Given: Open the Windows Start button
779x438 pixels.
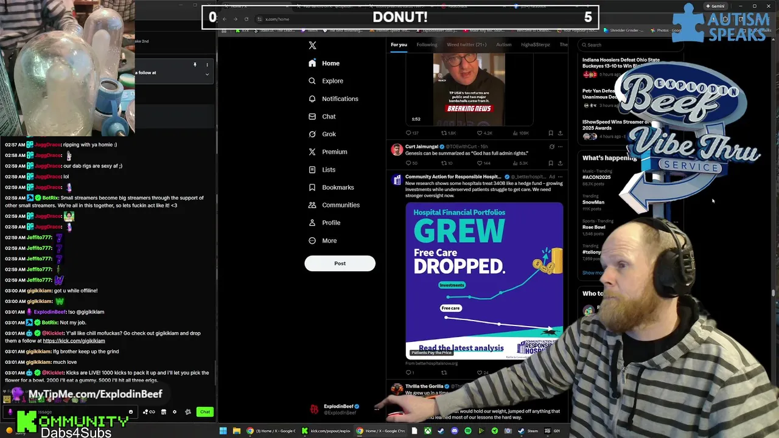Looking at the screenshot, I should (x=223, y=431).
